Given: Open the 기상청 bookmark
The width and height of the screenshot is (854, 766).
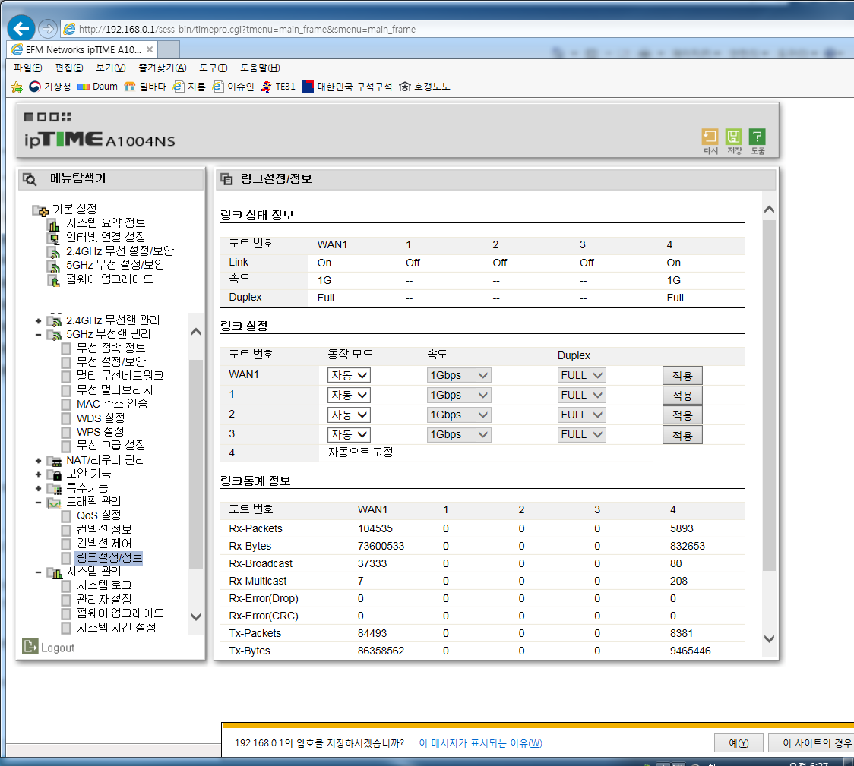Looking at the screenshot, I should [x=50, y=87].
